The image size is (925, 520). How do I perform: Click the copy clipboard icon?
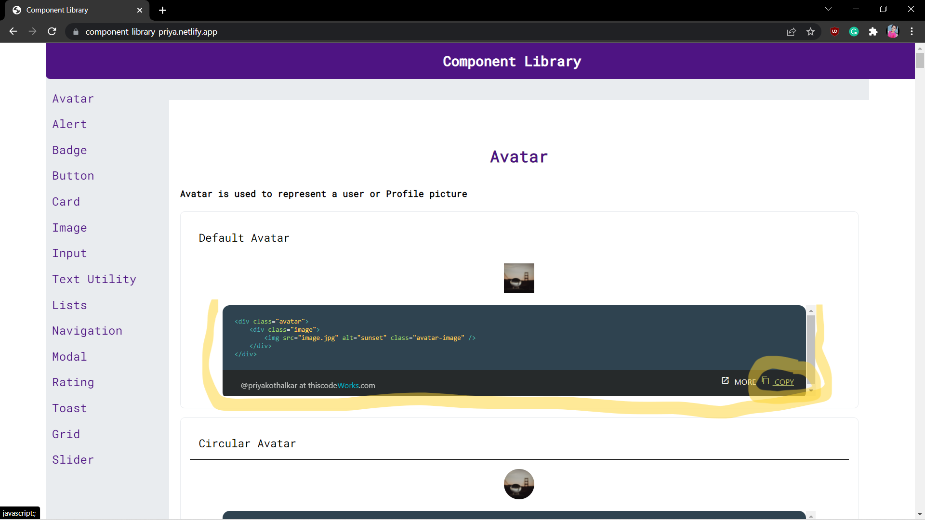point(766,381)
